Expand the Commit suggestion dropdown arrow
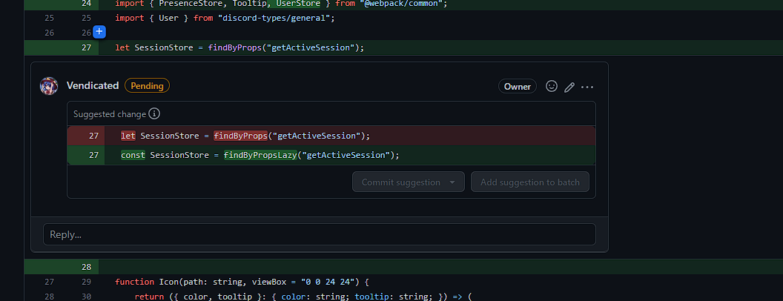 [452, 182]
